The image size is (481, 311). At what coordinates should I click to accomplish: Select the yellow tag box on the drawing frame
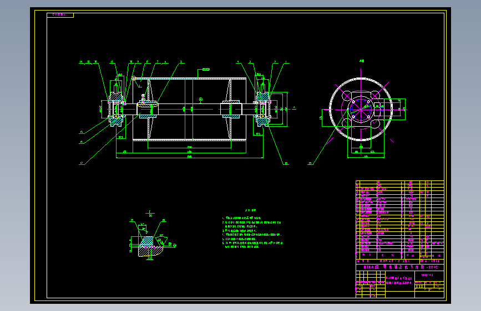coord(60,15)
